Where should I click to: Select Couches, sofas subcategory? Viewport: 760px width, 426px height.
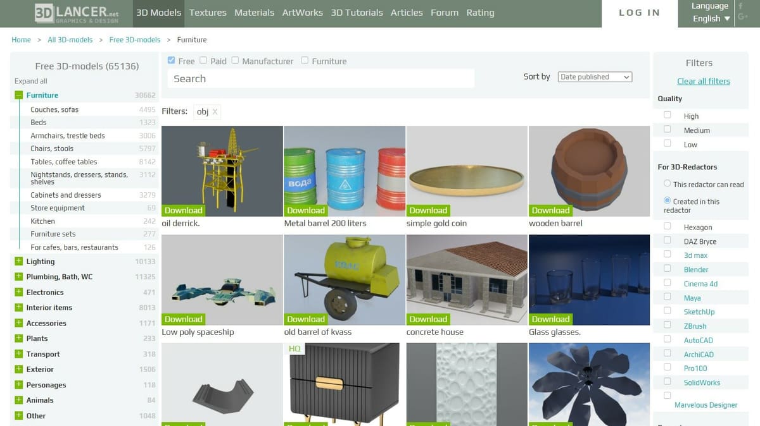click(x=54, y=109)
